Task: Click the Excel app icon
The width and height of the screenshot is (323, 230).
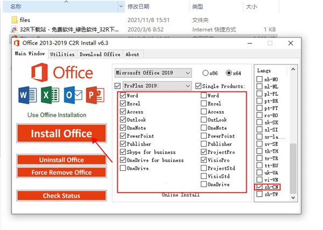Action: [x=50, y=95]
